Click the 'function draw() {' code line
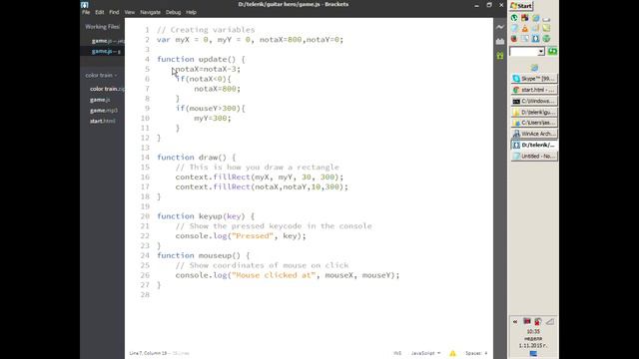Viewport: 639px width, 359px height. point(197,158)
